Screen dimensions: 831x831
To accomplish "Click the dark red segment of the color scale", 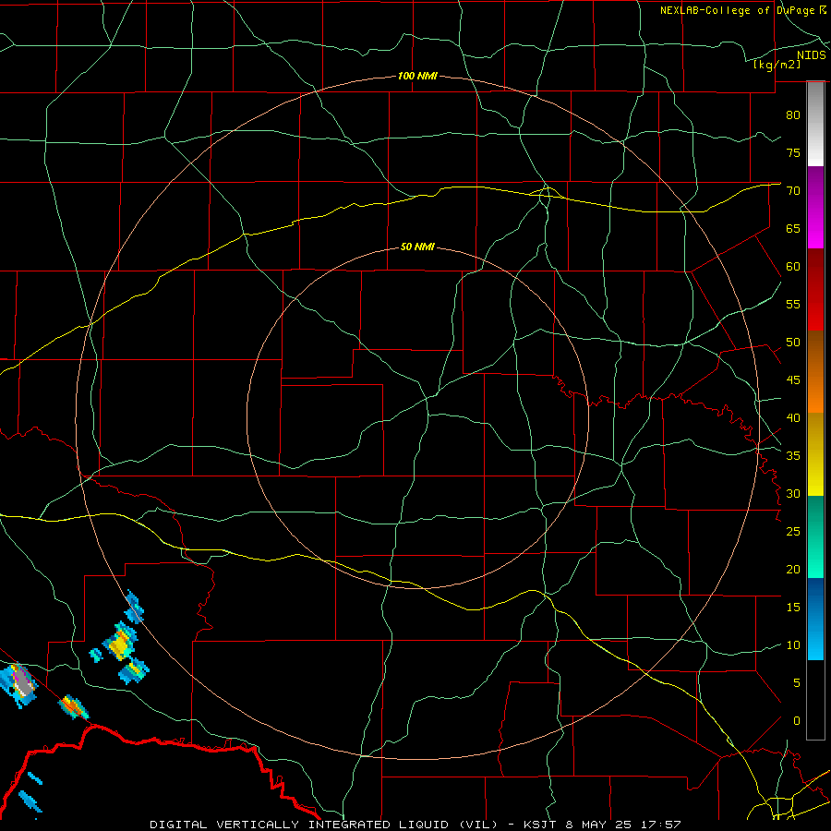I will point(815,290).
